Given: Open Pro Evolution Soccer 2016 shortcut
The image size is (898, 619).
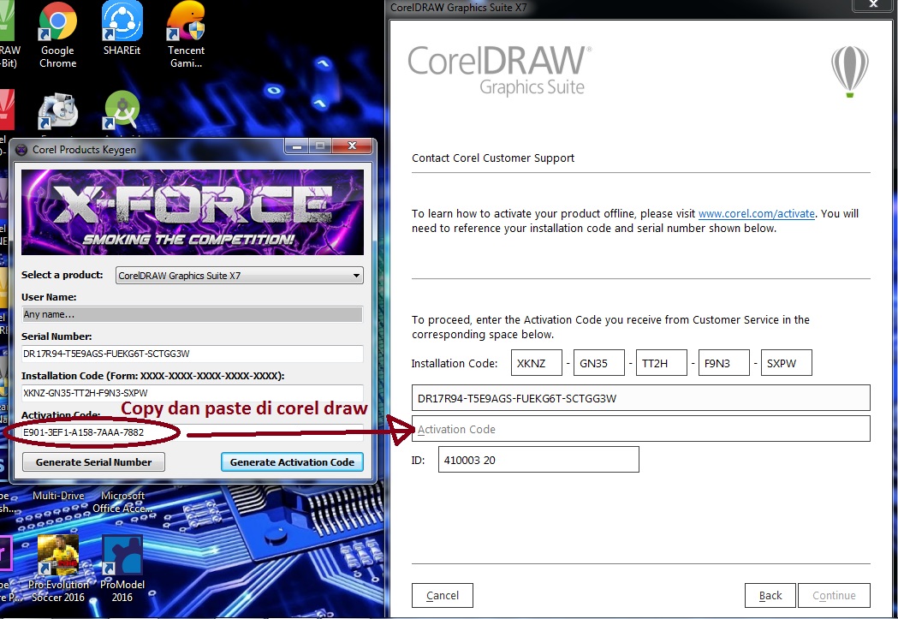Looking at the screenshot, I should (x=58, y=568).
